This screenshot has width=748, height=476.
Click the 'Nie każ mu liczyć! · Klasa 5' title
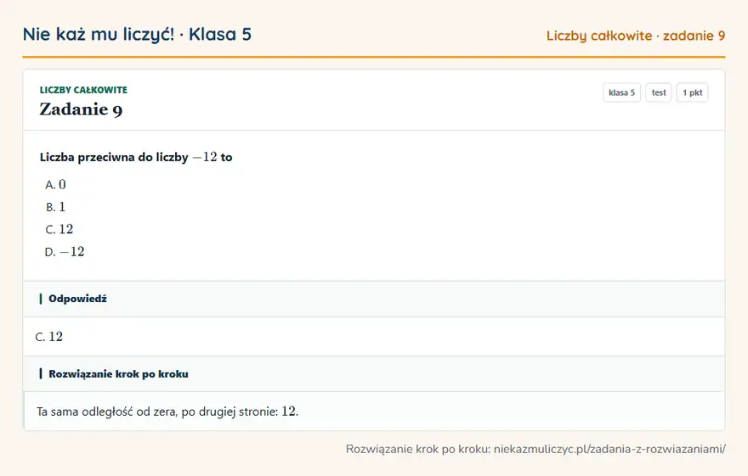137,34
